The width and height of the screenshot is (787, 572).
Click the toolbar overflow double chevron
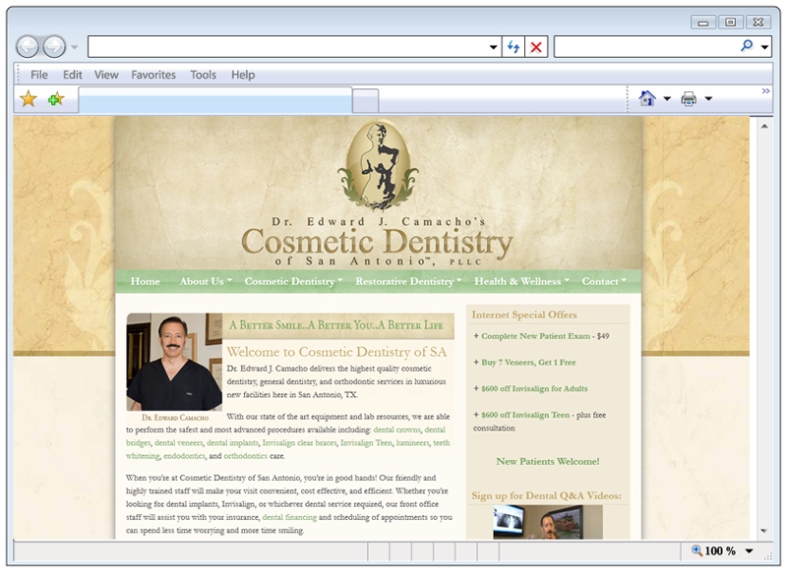[765, 90]
